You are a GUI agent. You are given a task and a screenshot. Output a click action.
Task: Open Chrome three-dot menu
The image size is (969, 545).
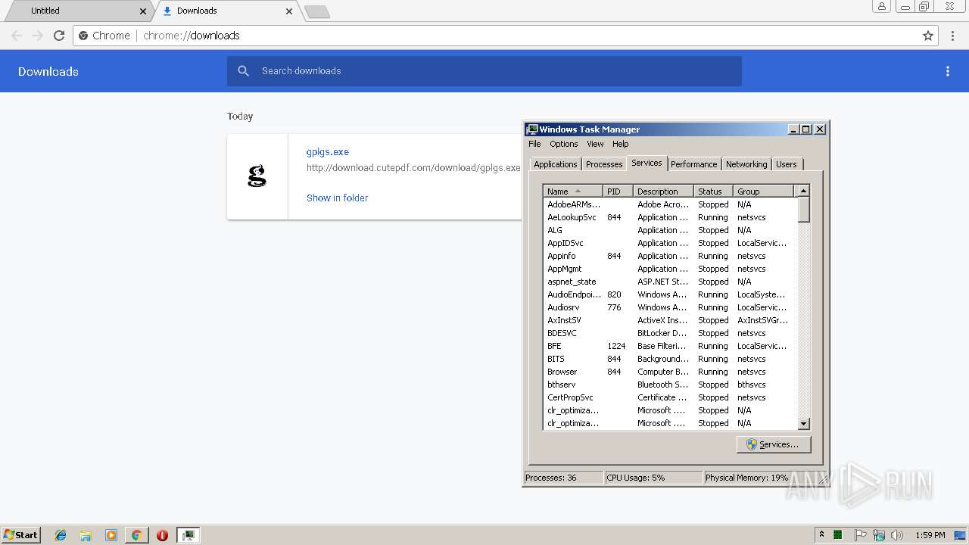(952, 36)
